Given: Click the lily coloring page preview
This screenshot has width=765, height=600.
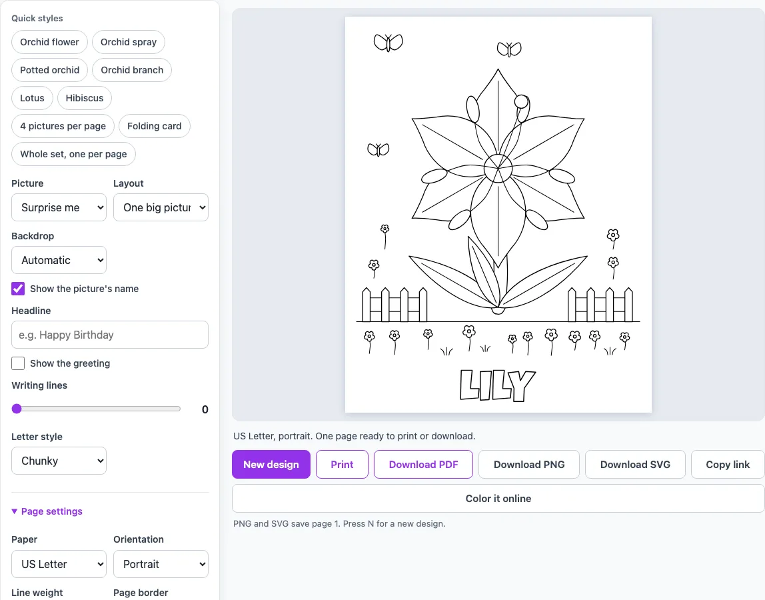Looking at the screenshot, I should 498,215.
